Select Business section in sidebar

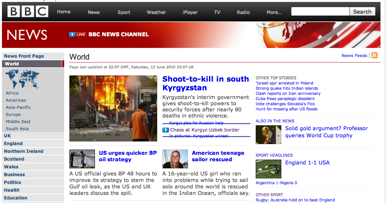click(x=33, y=175)
